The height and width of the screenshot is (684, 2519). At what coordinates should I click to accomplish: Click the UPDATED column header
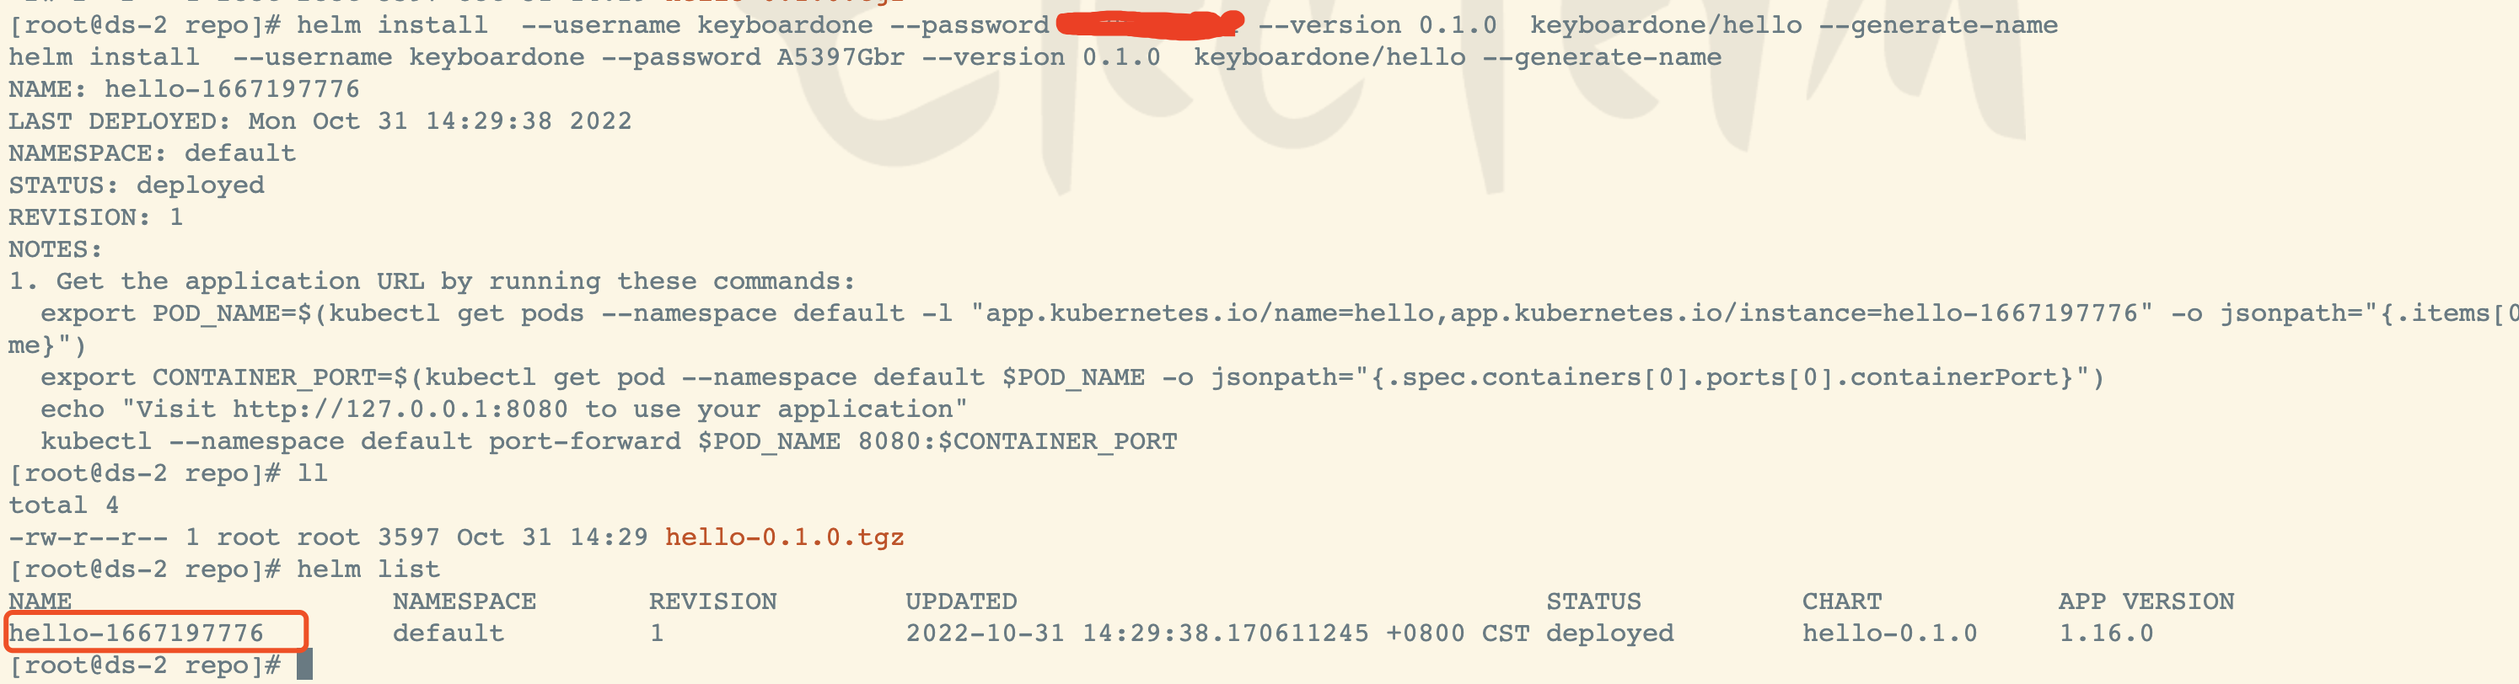pyautogui.click(x=961, y=602)
